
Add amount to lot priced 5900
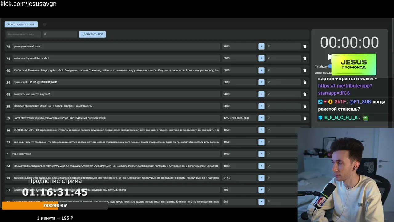261,58
